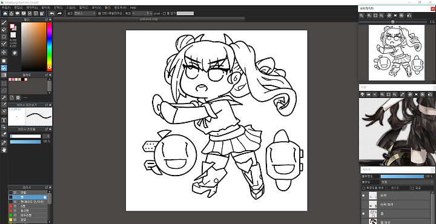Toggle the clipping checkbox in layer panel

coord(389,188)
